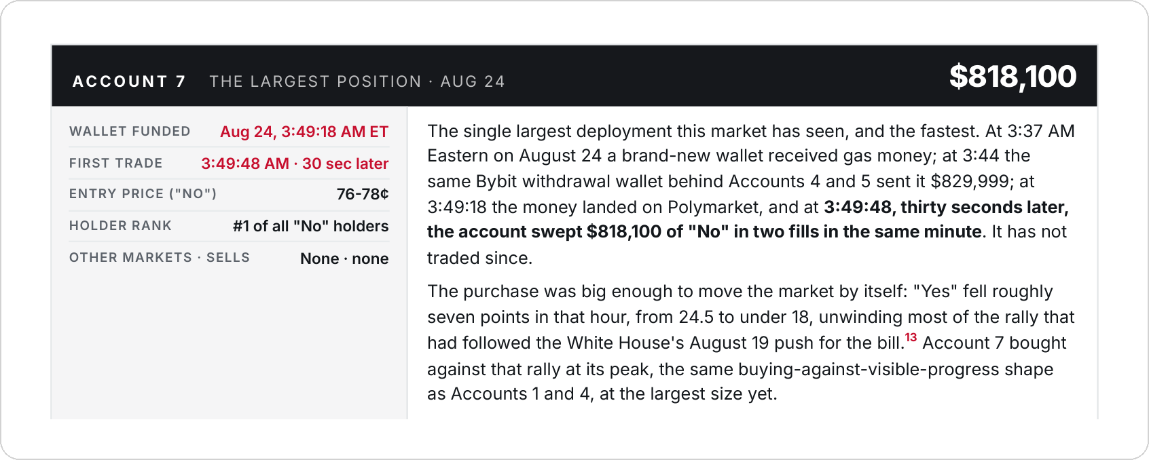The image size is (1149, 460).
Task: Select the HOLDER RANK row label
Action: [x=120, y=226]
